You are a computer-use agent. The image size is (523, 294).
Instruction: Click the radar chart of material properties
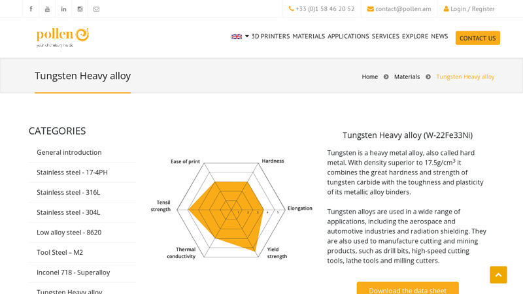[231, 210]
